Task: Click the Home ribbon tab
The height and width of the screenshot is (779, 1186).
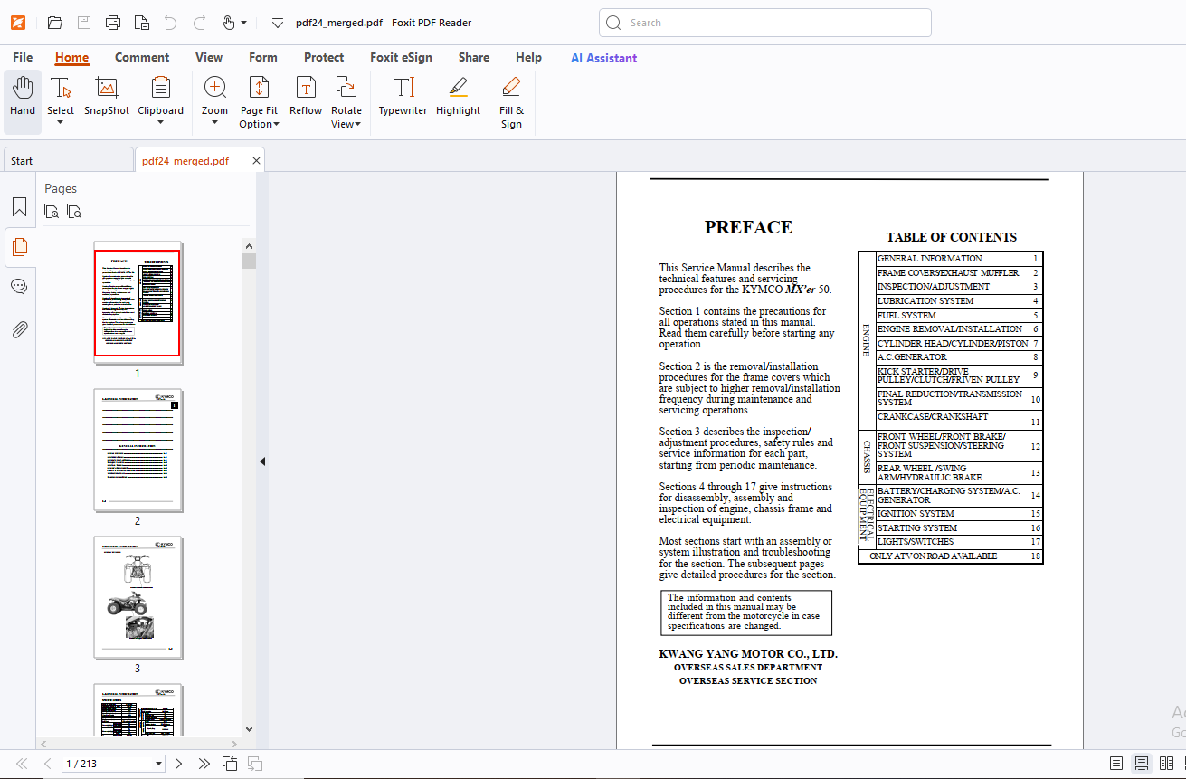Action: 71,57
